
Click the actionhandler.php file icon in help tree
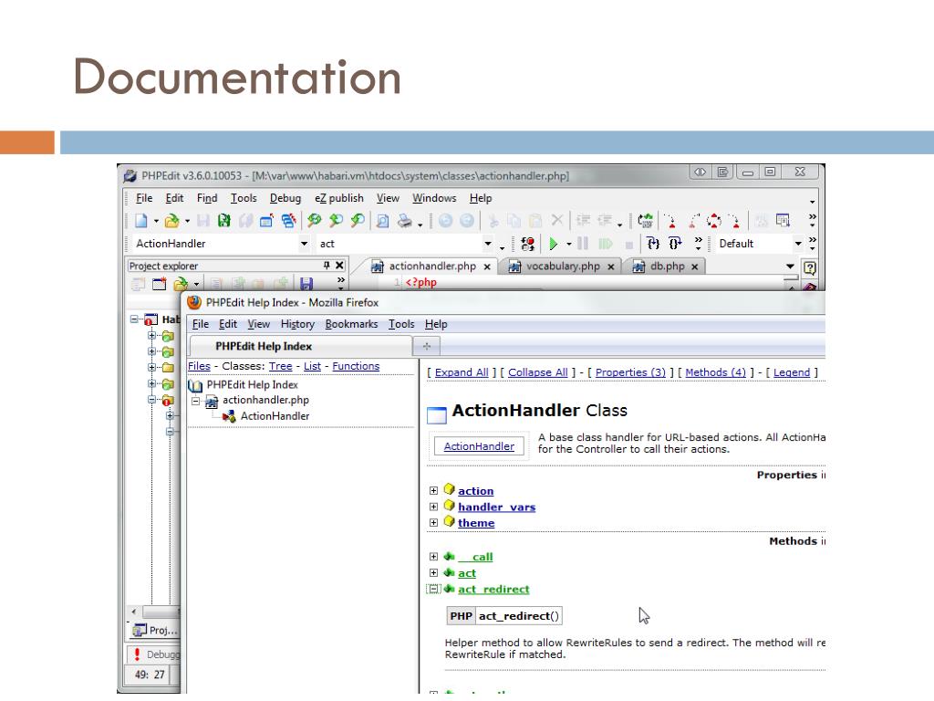pos(212,402)
